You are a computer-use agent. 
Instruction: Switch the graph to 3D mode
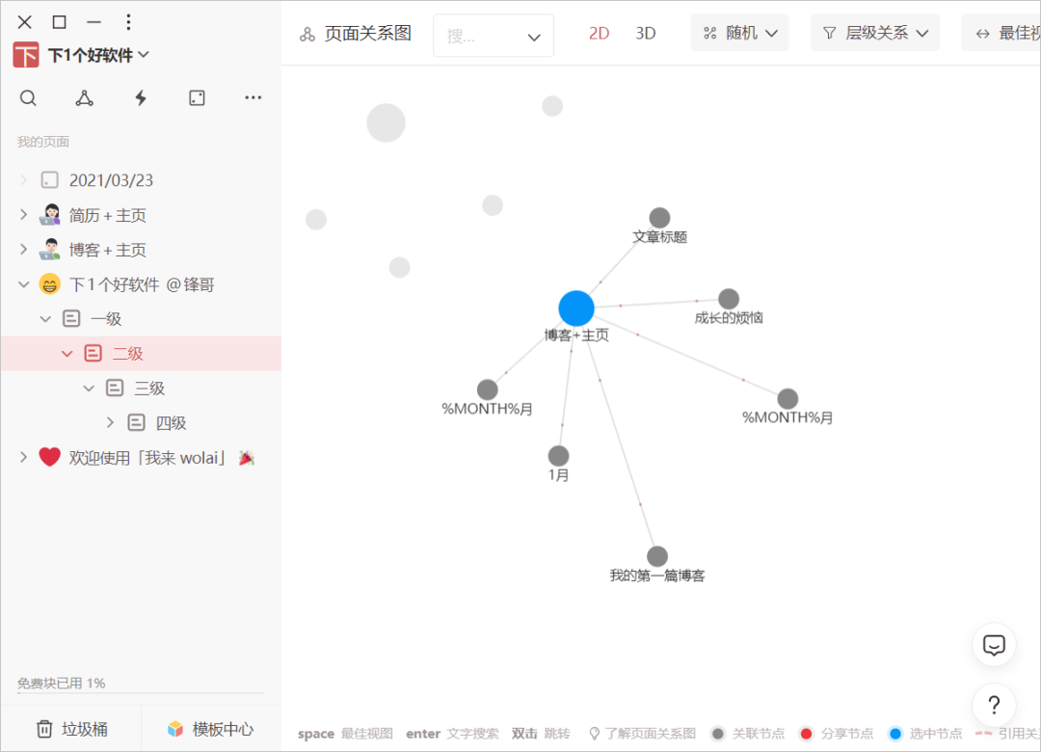coord(644,33)
